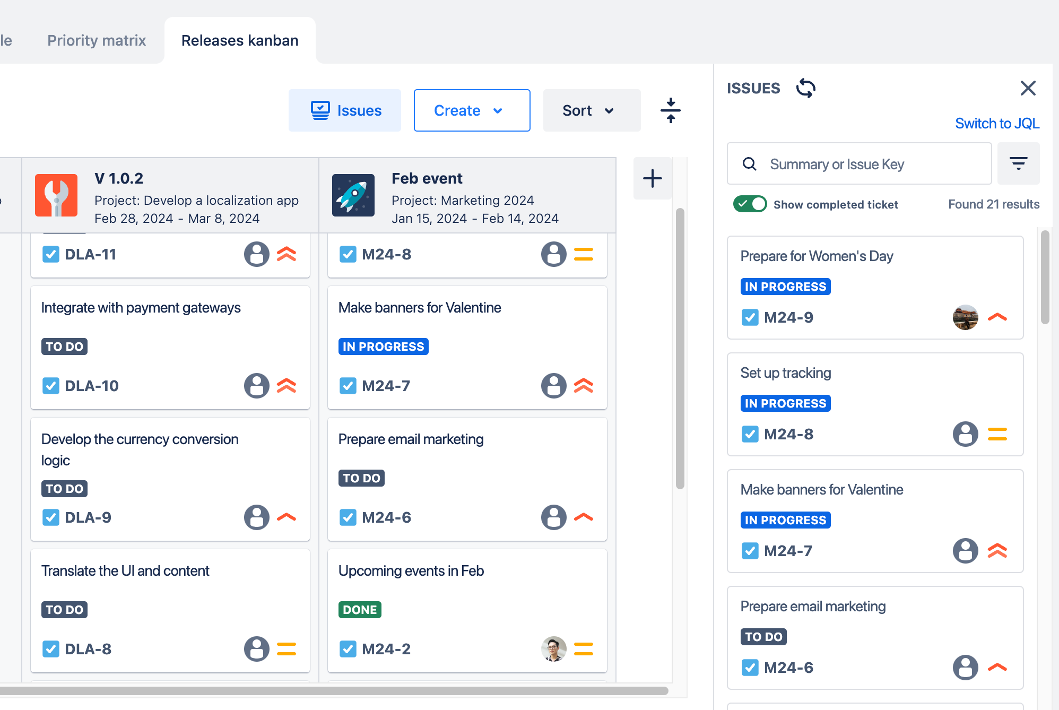Select the Releases kanban tab

coord(240,40)
